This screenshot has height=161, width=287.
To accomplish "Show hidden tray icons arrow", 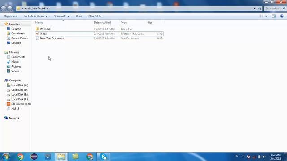I will point(243,157).
